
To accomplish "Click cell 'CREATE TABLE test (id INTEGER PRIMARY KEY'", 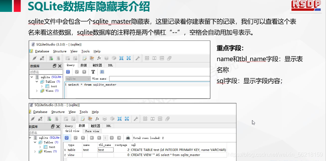I will (178, 150).
